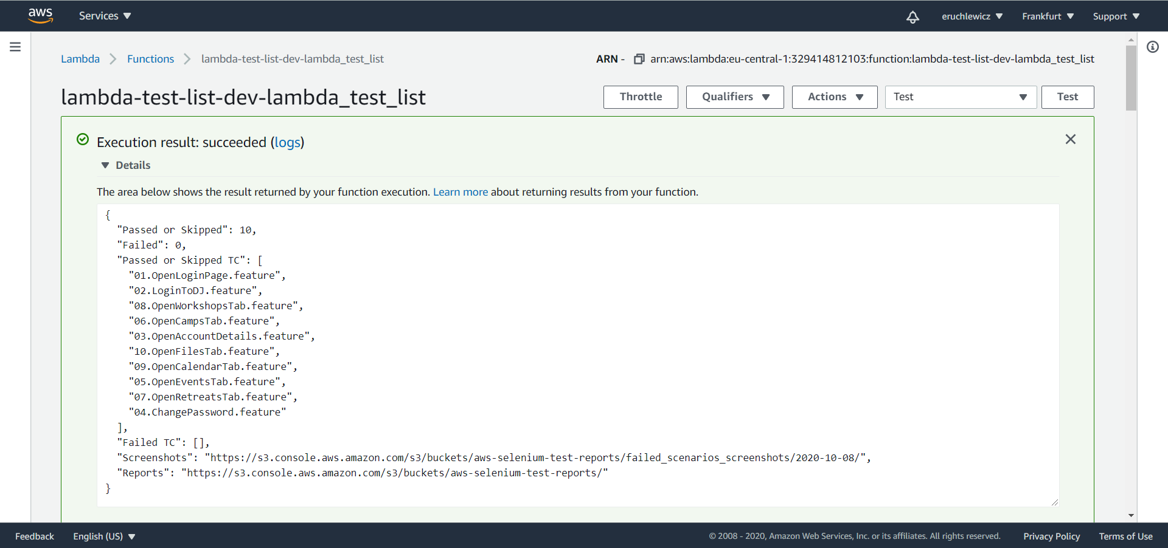Image resolution: width=1168 pixels, height=548 pixels.
Task: Open the Support dropdown menu
Action: pos(1116,16)
